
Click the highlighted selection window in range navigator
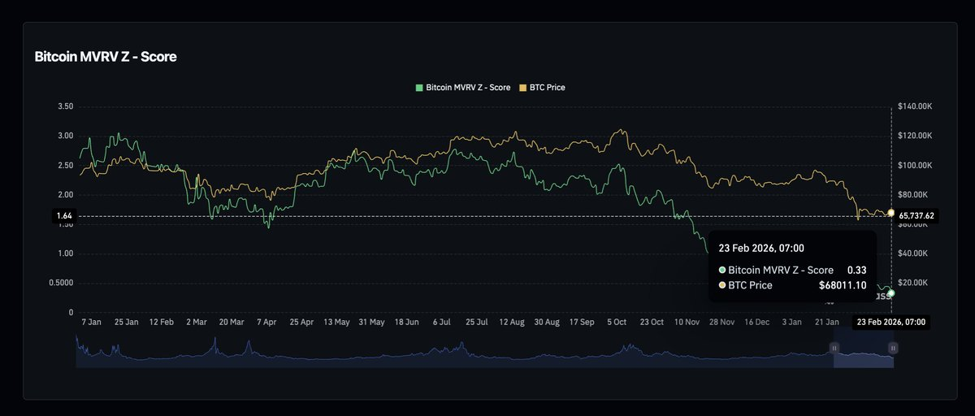pos(863,357)
